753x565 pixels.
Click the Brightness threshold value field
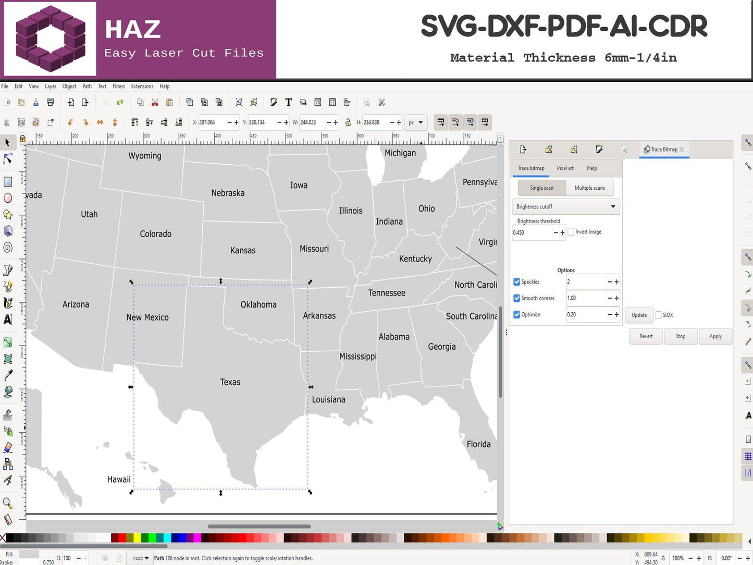click(x=532, y=232)
